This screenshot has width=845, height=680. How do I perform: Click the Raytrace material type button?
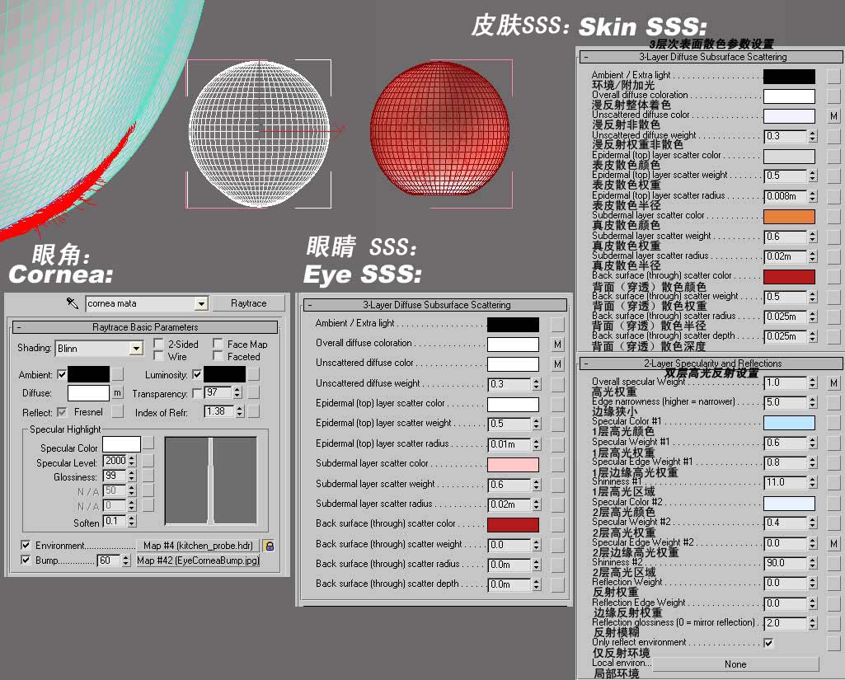248,303
